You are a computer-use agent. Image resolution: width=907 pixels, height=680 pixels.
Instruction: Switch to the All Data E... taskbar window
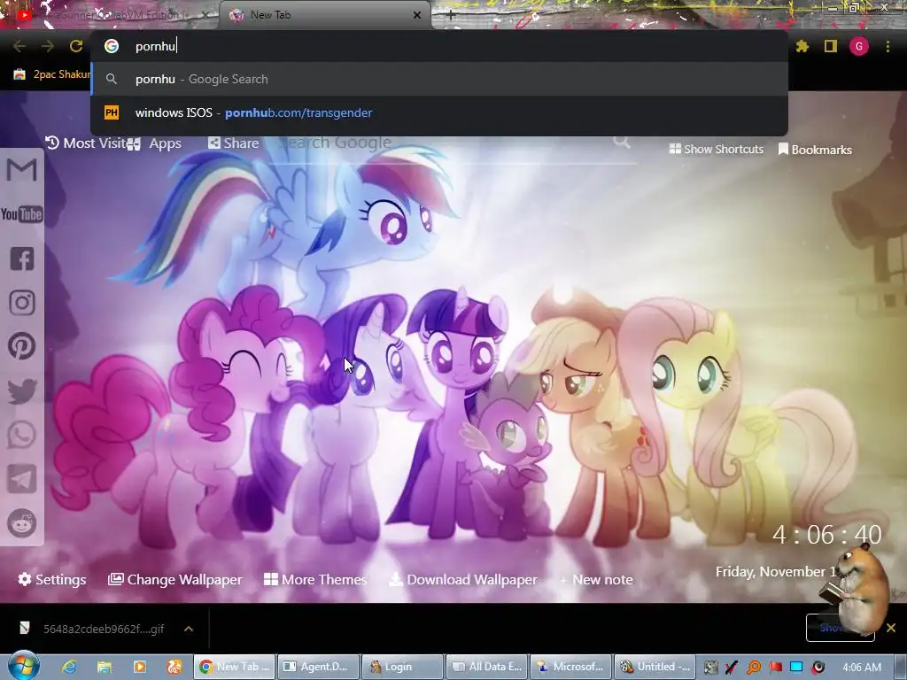pyautogui.click(x=487, y=667)
